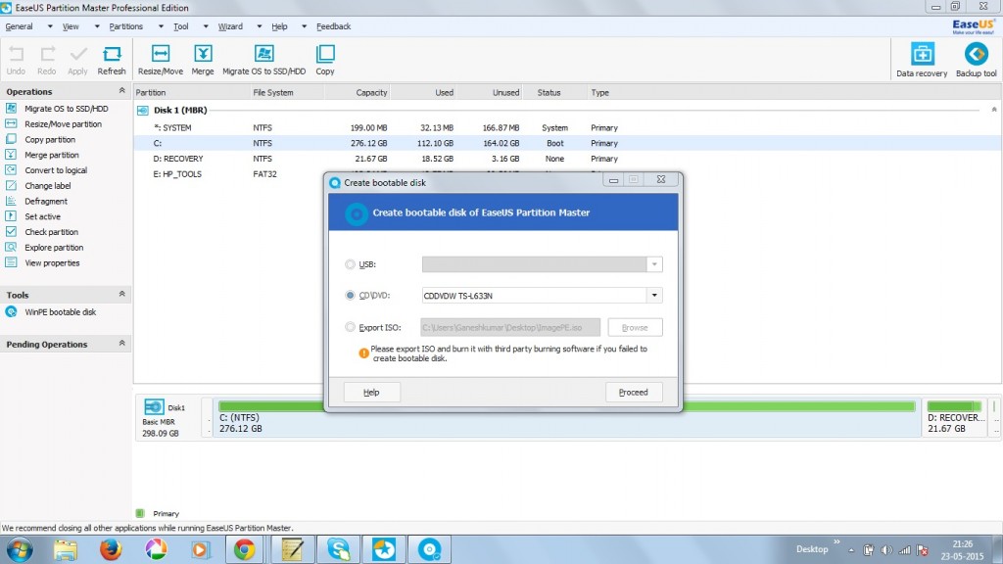Click the D: RECOVER block in disk map
Screen dimensions: 1003x564
[x=954, y=417]
